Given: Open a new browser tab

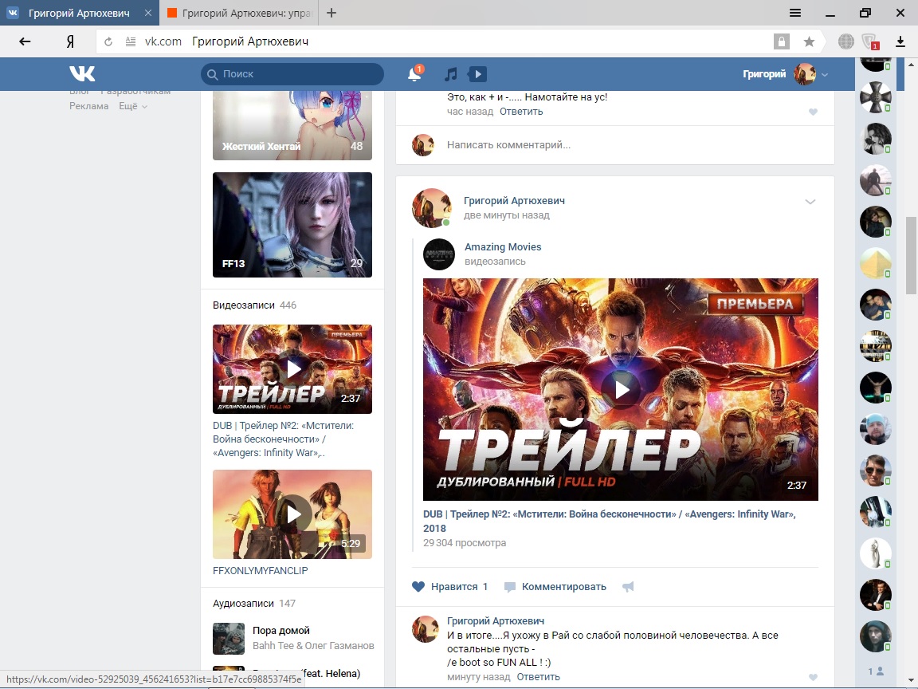Looking at the screenshot, I should click(331, 13).
